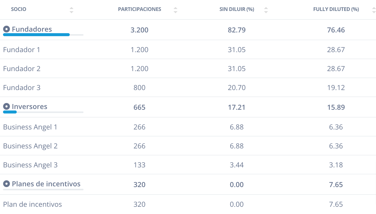Sort by the SOCIO column arrows
The width and height of the screenshot is (376, 214).
(71, 10)
